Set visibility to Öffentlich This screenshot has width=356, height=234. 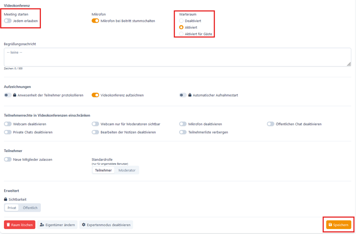click(x=30, y=208)
